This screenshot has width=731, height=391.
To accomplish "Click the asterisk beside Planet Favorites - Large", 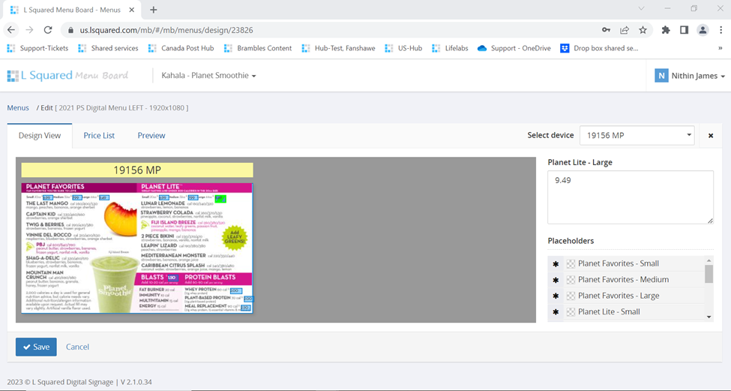I will click(x=556, y=296).
